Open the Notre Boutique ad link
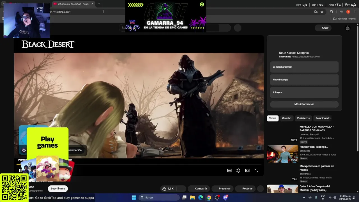Image resolution: width=359 pixels, height=202 pixels. (304, 80)
